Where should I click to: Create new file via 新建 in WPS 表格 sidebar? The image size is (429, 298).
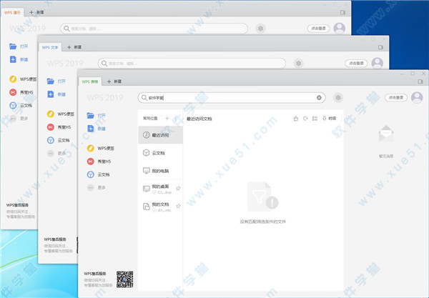pyautogui.click(x=96, y=129)
